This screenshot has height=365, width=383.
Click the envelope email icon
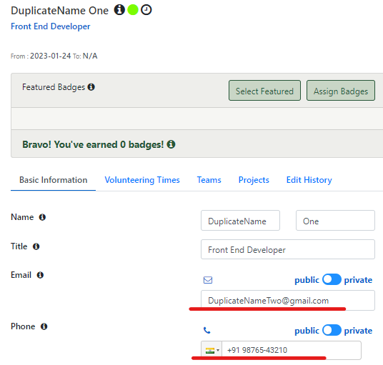pos(208,280)
